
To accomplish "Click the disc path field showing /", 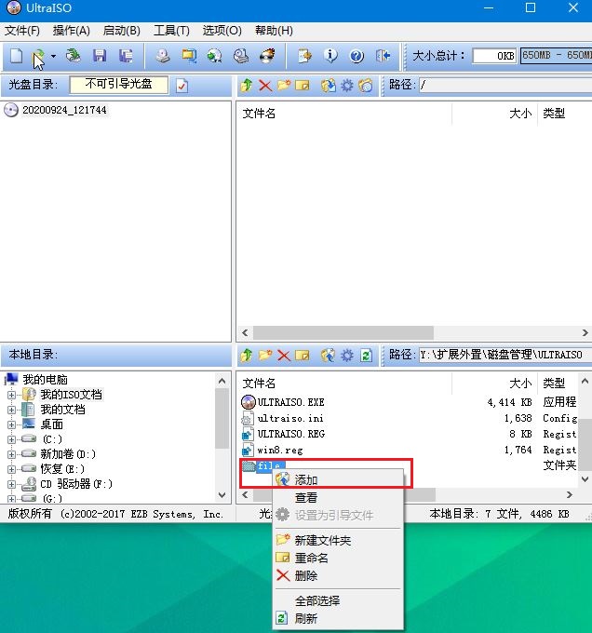I will pyautogui.click(x=505, y=86).
